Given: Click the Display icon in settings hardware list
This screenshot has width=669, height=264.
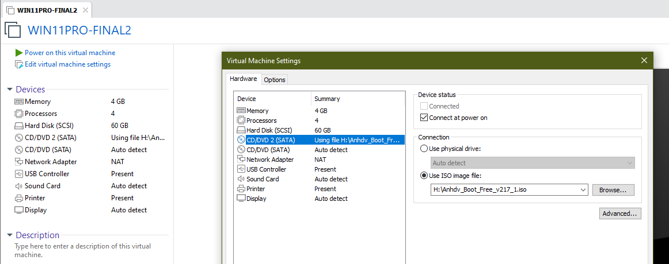Looking at the screenshot, I should pos(241,199).
